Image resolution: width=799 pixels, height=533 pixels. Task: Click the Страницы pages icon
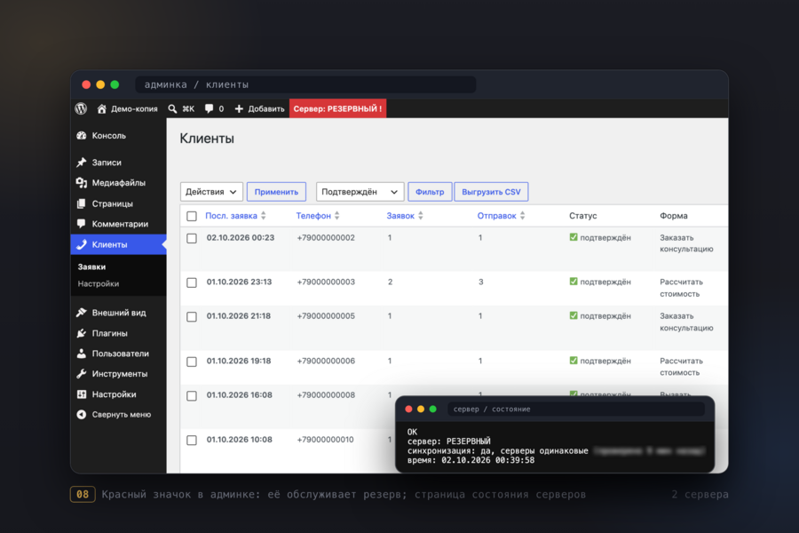coord(82,203)
